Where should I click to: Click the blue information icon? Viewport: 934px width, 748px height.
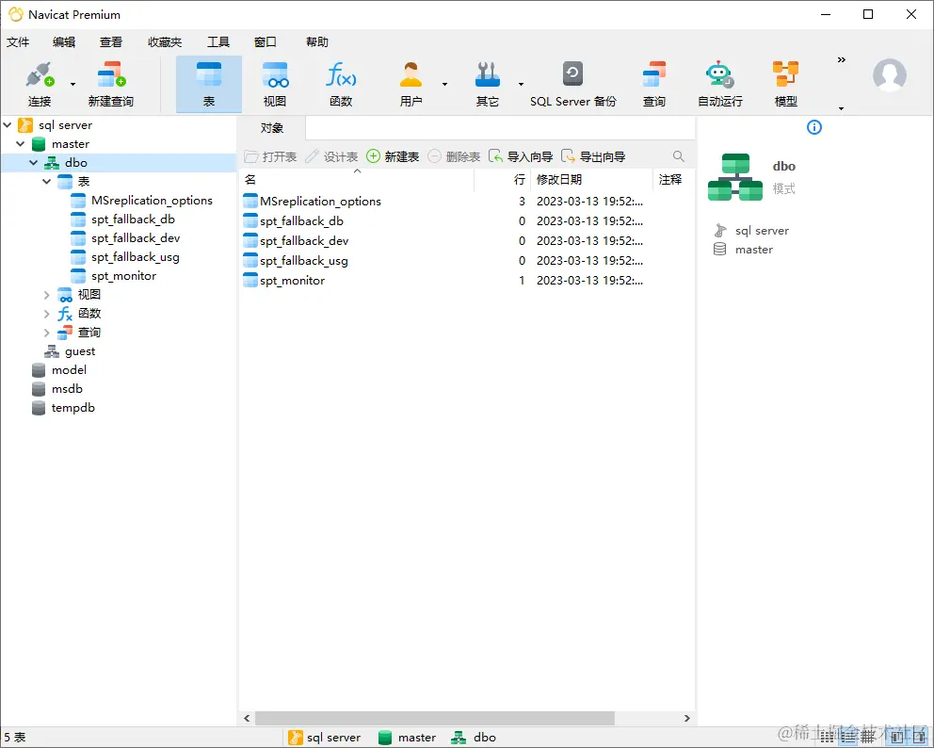pos(814,127)
